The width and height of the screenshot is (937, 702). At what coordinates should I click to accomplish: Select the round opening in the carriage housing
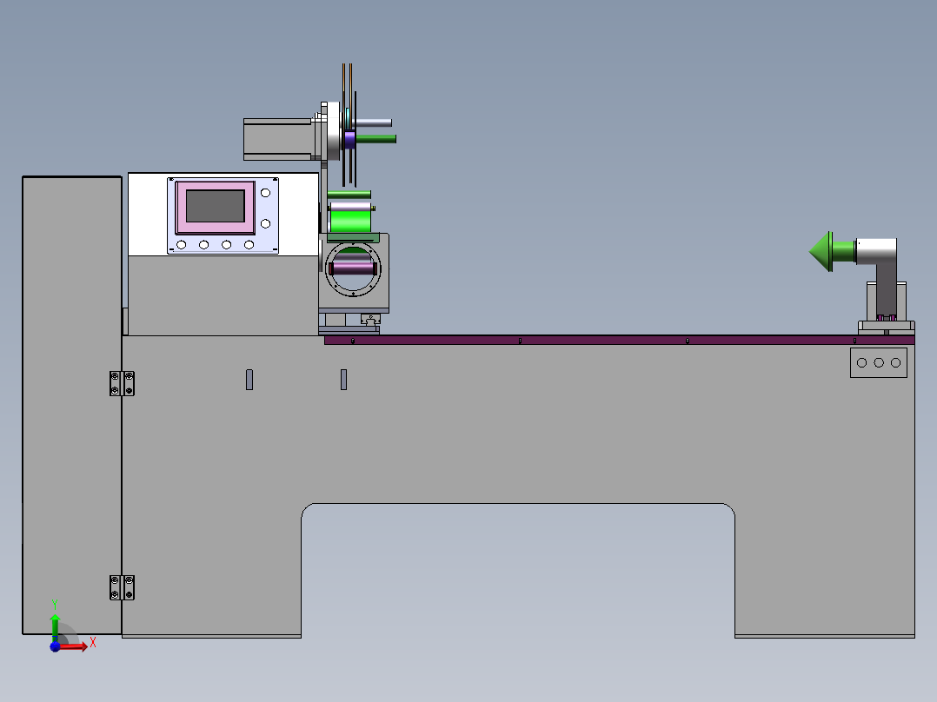(353, 269)
